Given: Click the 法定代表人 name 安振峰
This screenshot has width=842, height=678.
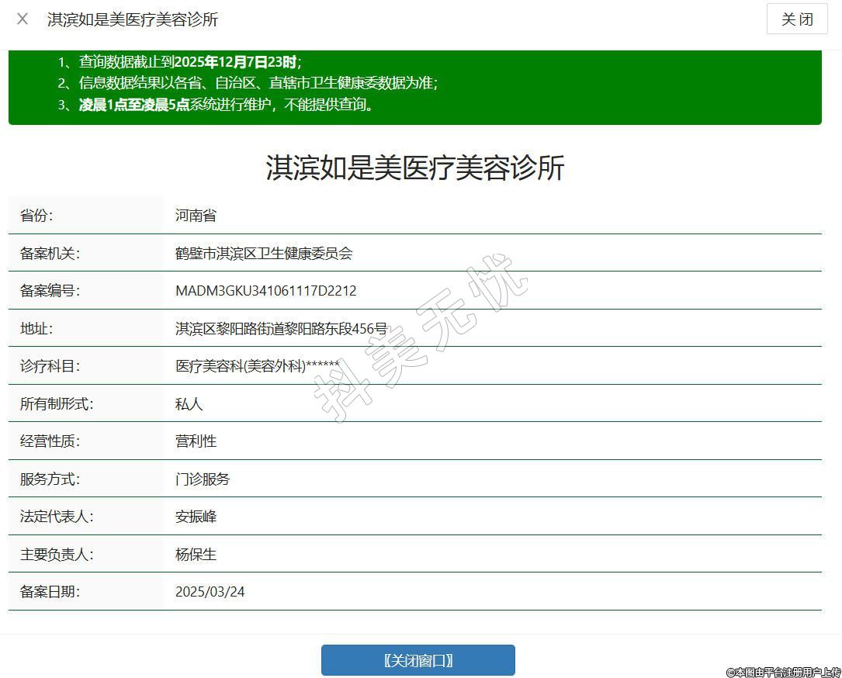Looking at the screenshot, I should pos(196,517).
